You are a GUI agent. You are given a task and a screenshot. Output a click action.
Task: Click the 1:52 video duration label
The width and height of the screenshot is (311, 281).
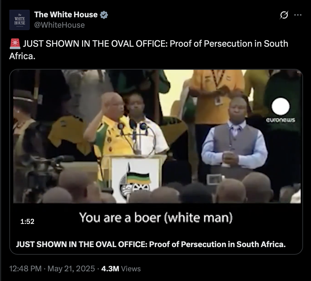[x=27, y=221]
